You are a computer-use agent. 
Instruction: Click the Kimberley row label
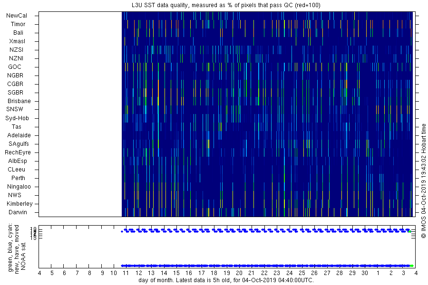(x=19, y=204)
